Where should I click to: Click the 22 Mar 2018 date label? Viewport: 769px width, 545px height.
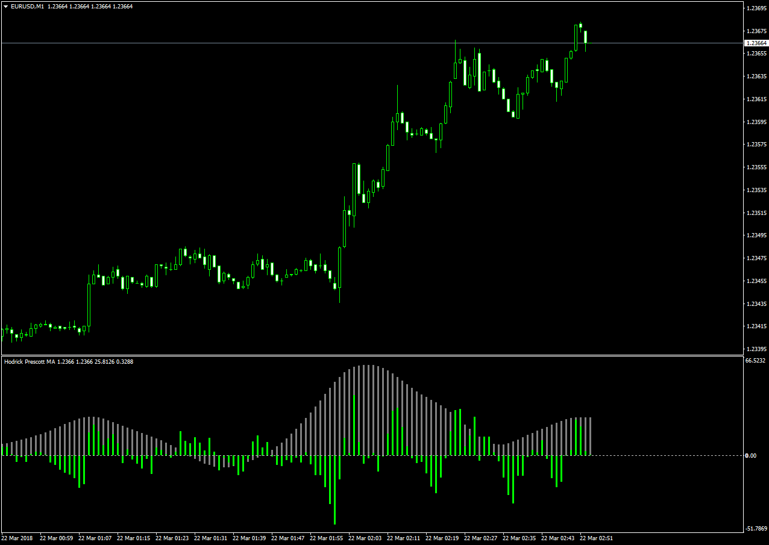click(17, 538)
